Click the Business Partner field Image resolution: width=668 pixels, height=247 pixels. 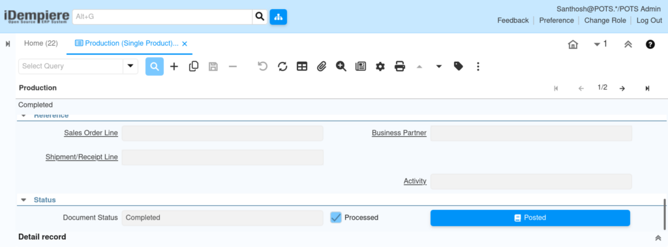(x=531, y=134)
